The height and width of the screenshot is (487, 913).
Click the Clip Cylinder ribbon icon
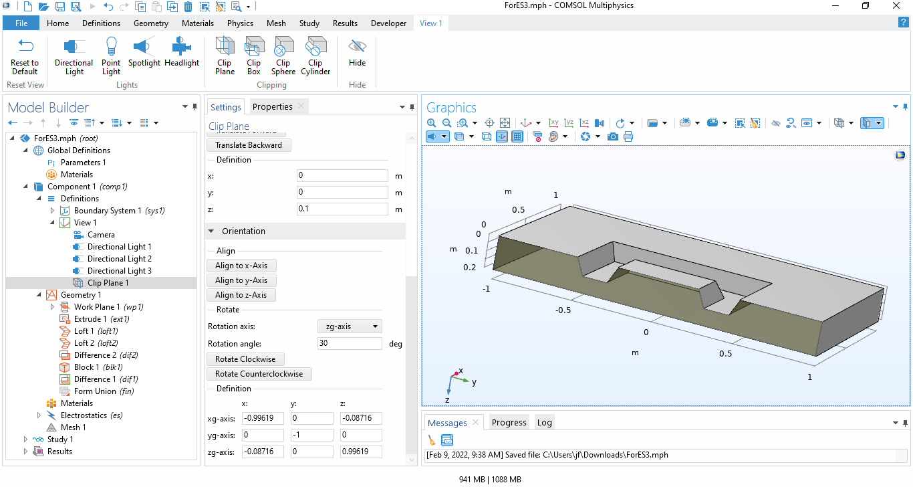pyautogui.click(x=315, y=56)
